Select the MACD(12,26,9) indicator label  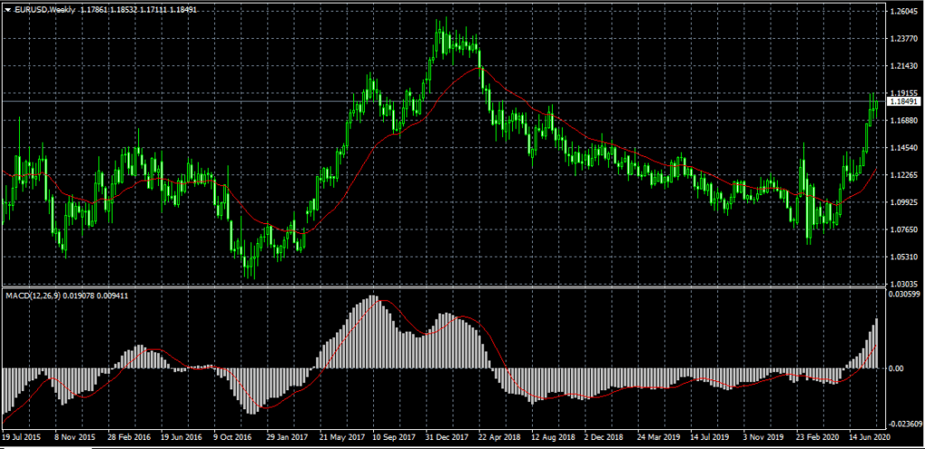(x=36, y=295)
